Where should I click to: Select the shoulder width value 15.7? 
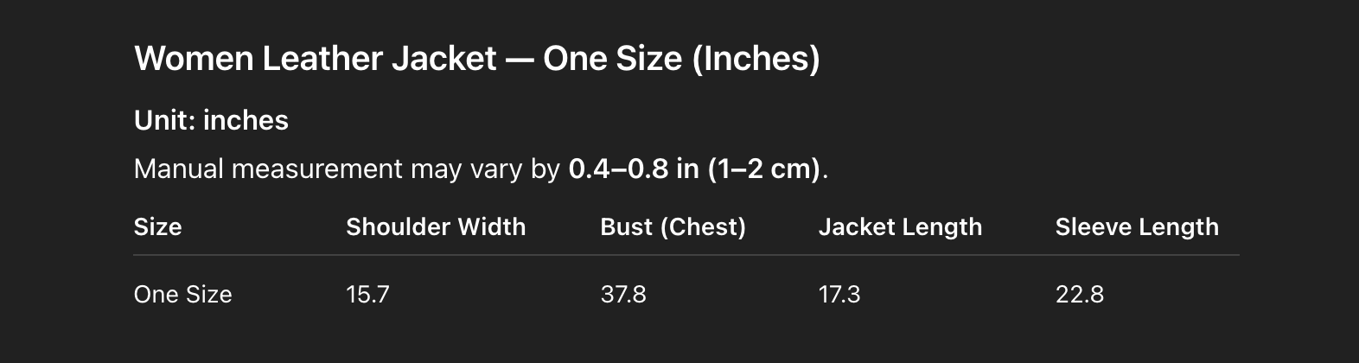(367, 295)
